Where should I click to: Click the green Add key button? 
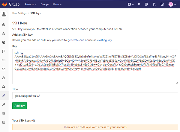[20, 106]
